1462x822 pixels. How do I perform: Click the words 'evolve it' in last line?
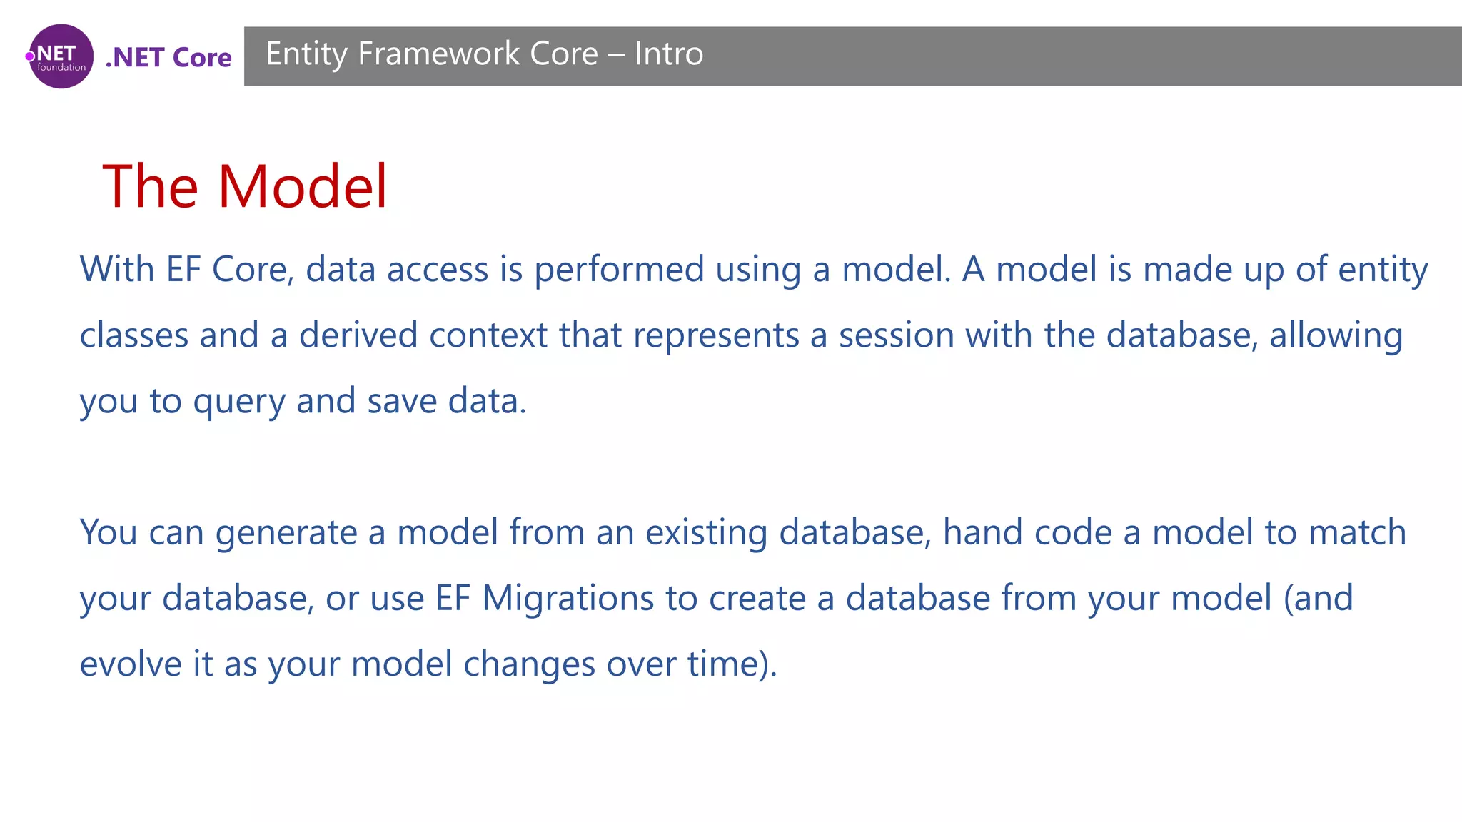click(x=146, y=664)
